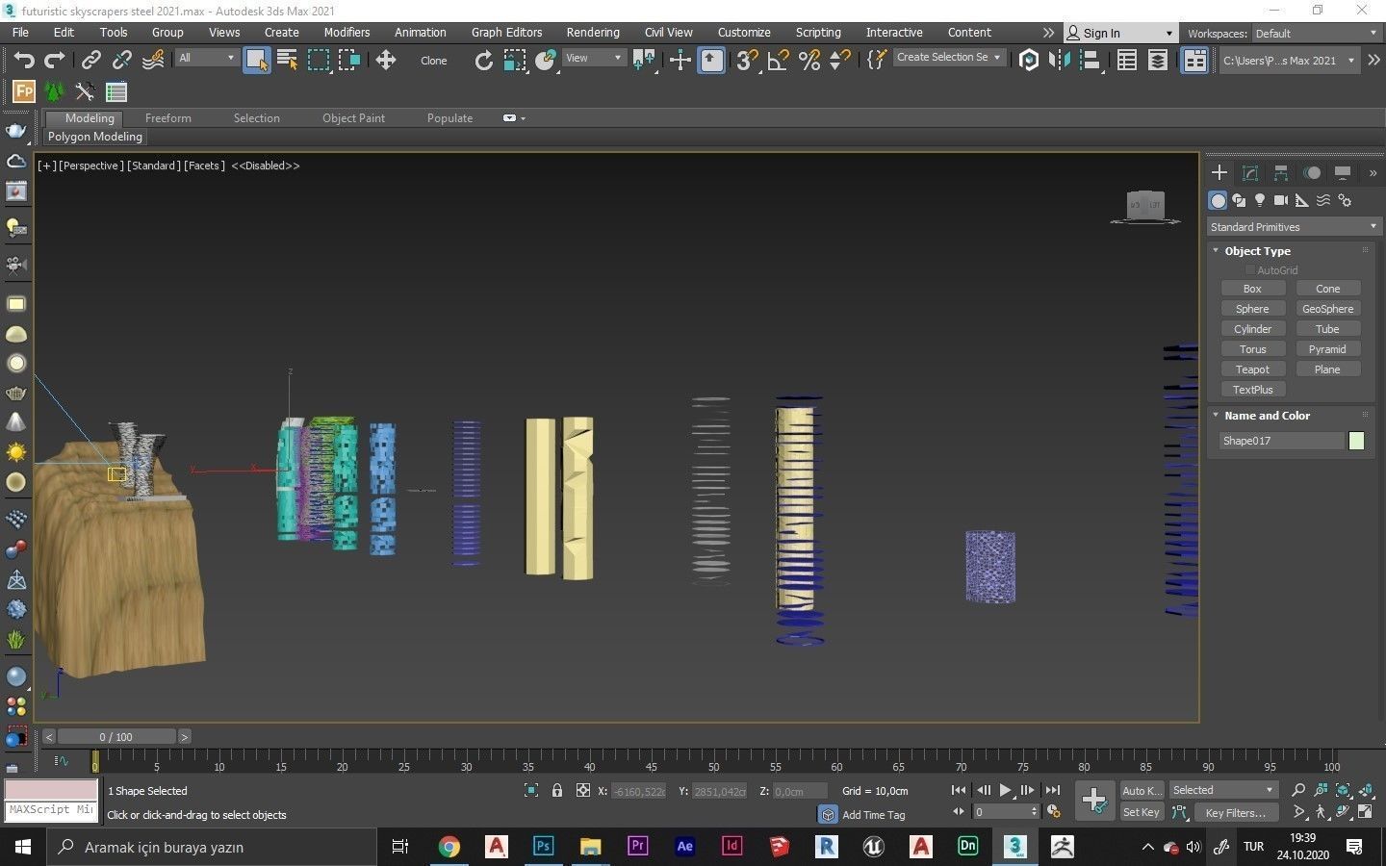
Task: Click the Mirror tool icon
Action: coord(1060,61)
